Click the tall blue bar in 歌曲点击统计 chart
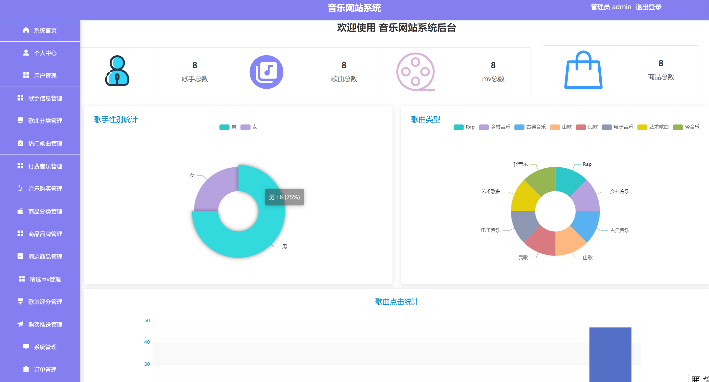709x382 pixels. (610, 354)
